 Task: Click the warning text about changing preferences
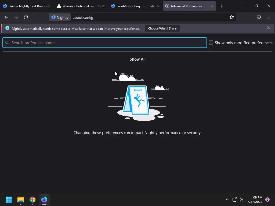(x=137, y=133)
